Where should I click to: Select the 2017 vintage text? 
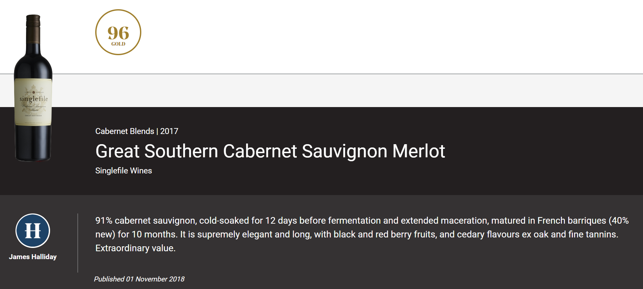(x=169, y=131)
